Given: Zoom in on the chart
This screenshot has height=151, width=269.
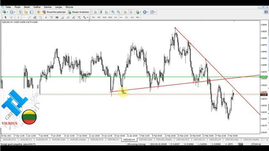Looking at the screenshot, I should tap(113, 12).
